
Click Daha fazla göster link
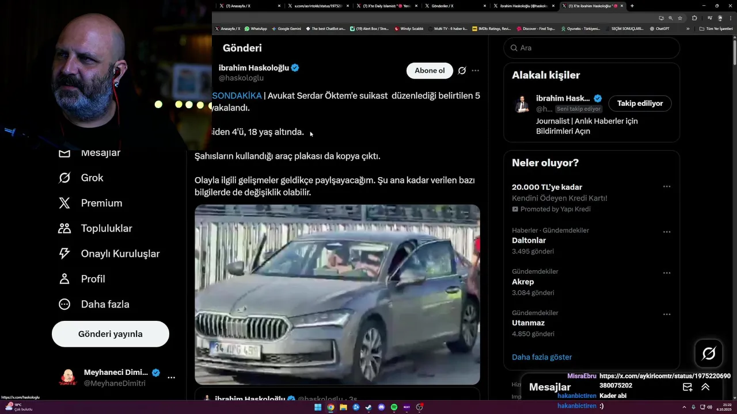[542, 357]
